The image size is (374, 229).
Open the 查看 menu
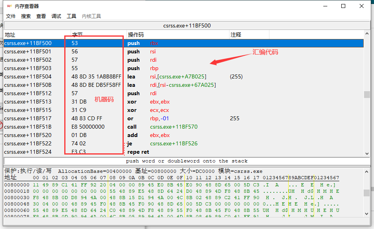41,16
